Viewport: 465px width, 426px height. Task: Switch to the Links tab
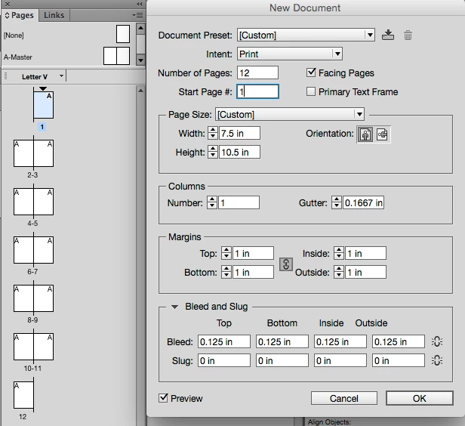coord(54,15)
